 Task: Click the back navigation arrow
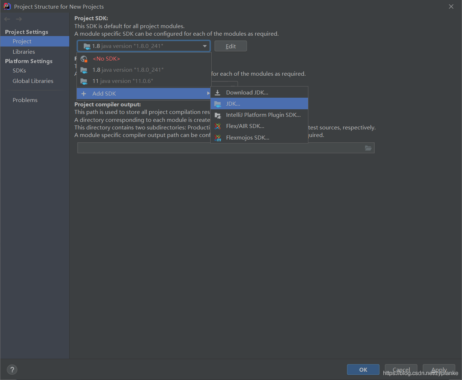tap(6, 19)
